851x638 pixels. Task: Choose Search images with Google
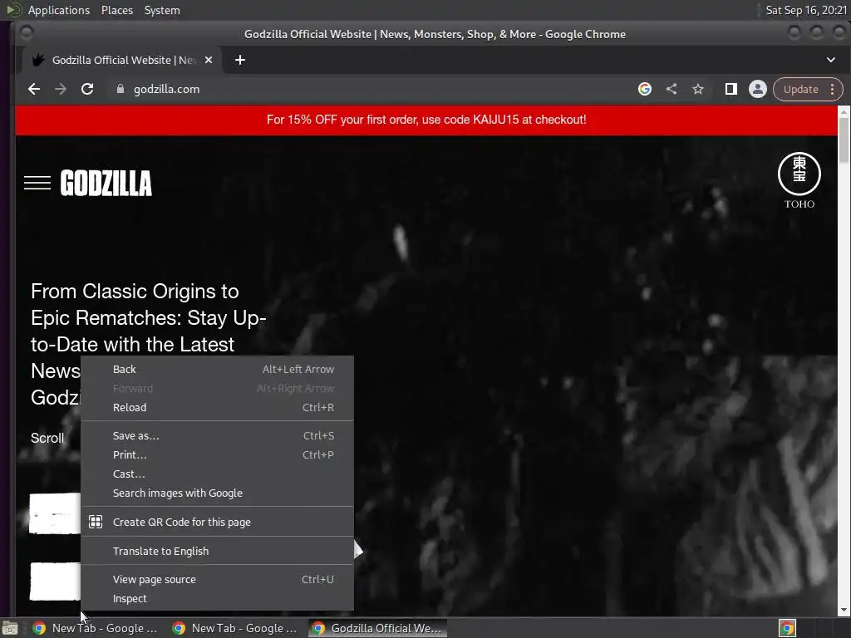tap(217, 493)
